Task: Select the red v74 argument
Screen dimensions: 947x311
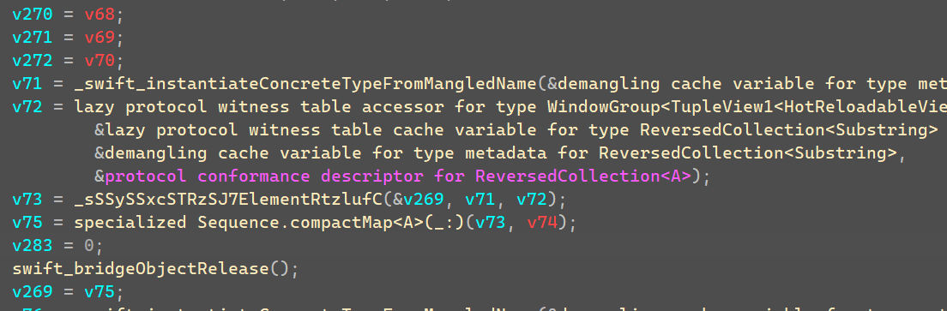Action: tap(542, 223)
